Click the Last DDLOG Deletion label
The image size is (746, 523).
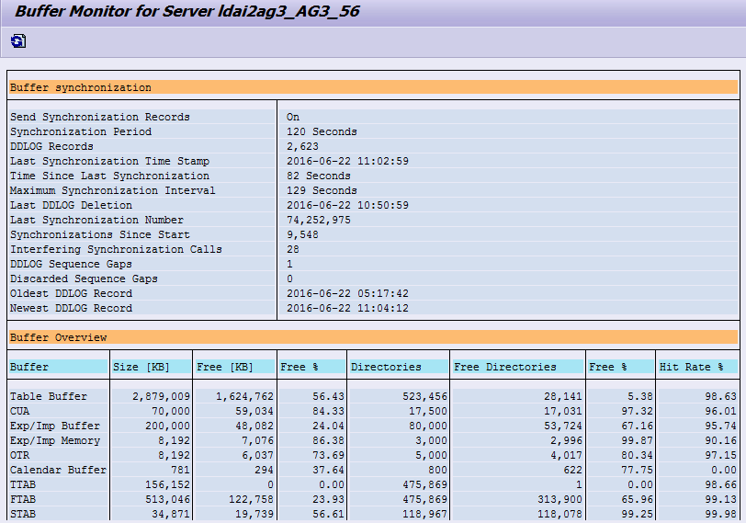72,206
